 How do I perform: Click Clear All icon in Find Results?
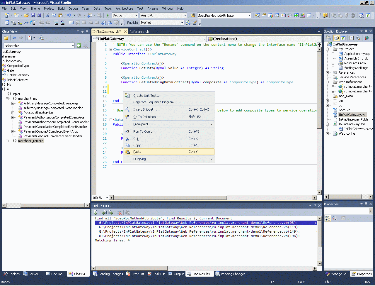click(119, 212)
